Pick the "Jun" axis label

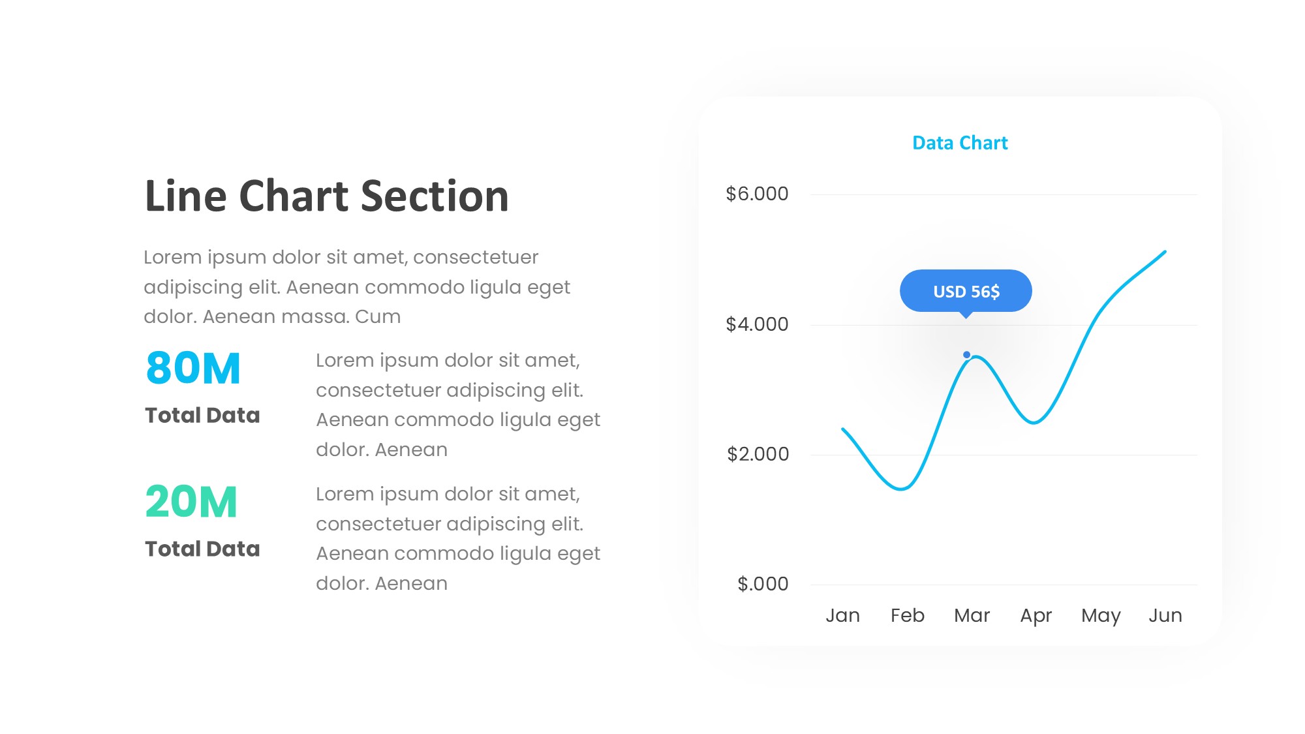pyautogui.click(x=1165, y=615)
